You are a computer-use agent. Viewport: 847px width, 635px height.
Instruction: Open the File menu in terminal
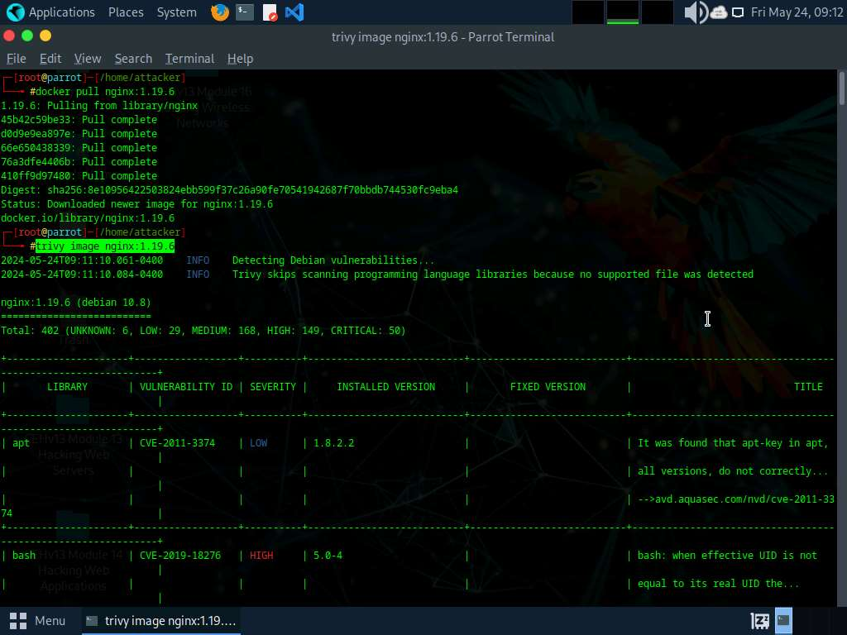tap(17, 59)
